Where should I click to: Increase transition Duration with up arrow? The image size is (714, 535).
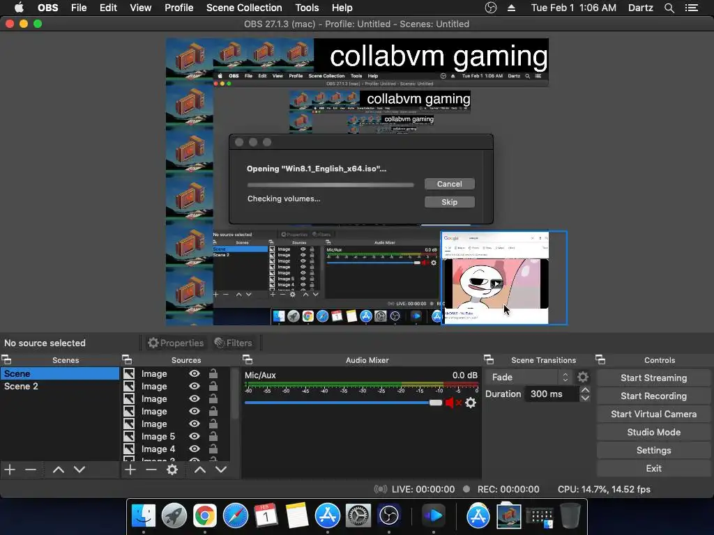(x=585, y=390)
